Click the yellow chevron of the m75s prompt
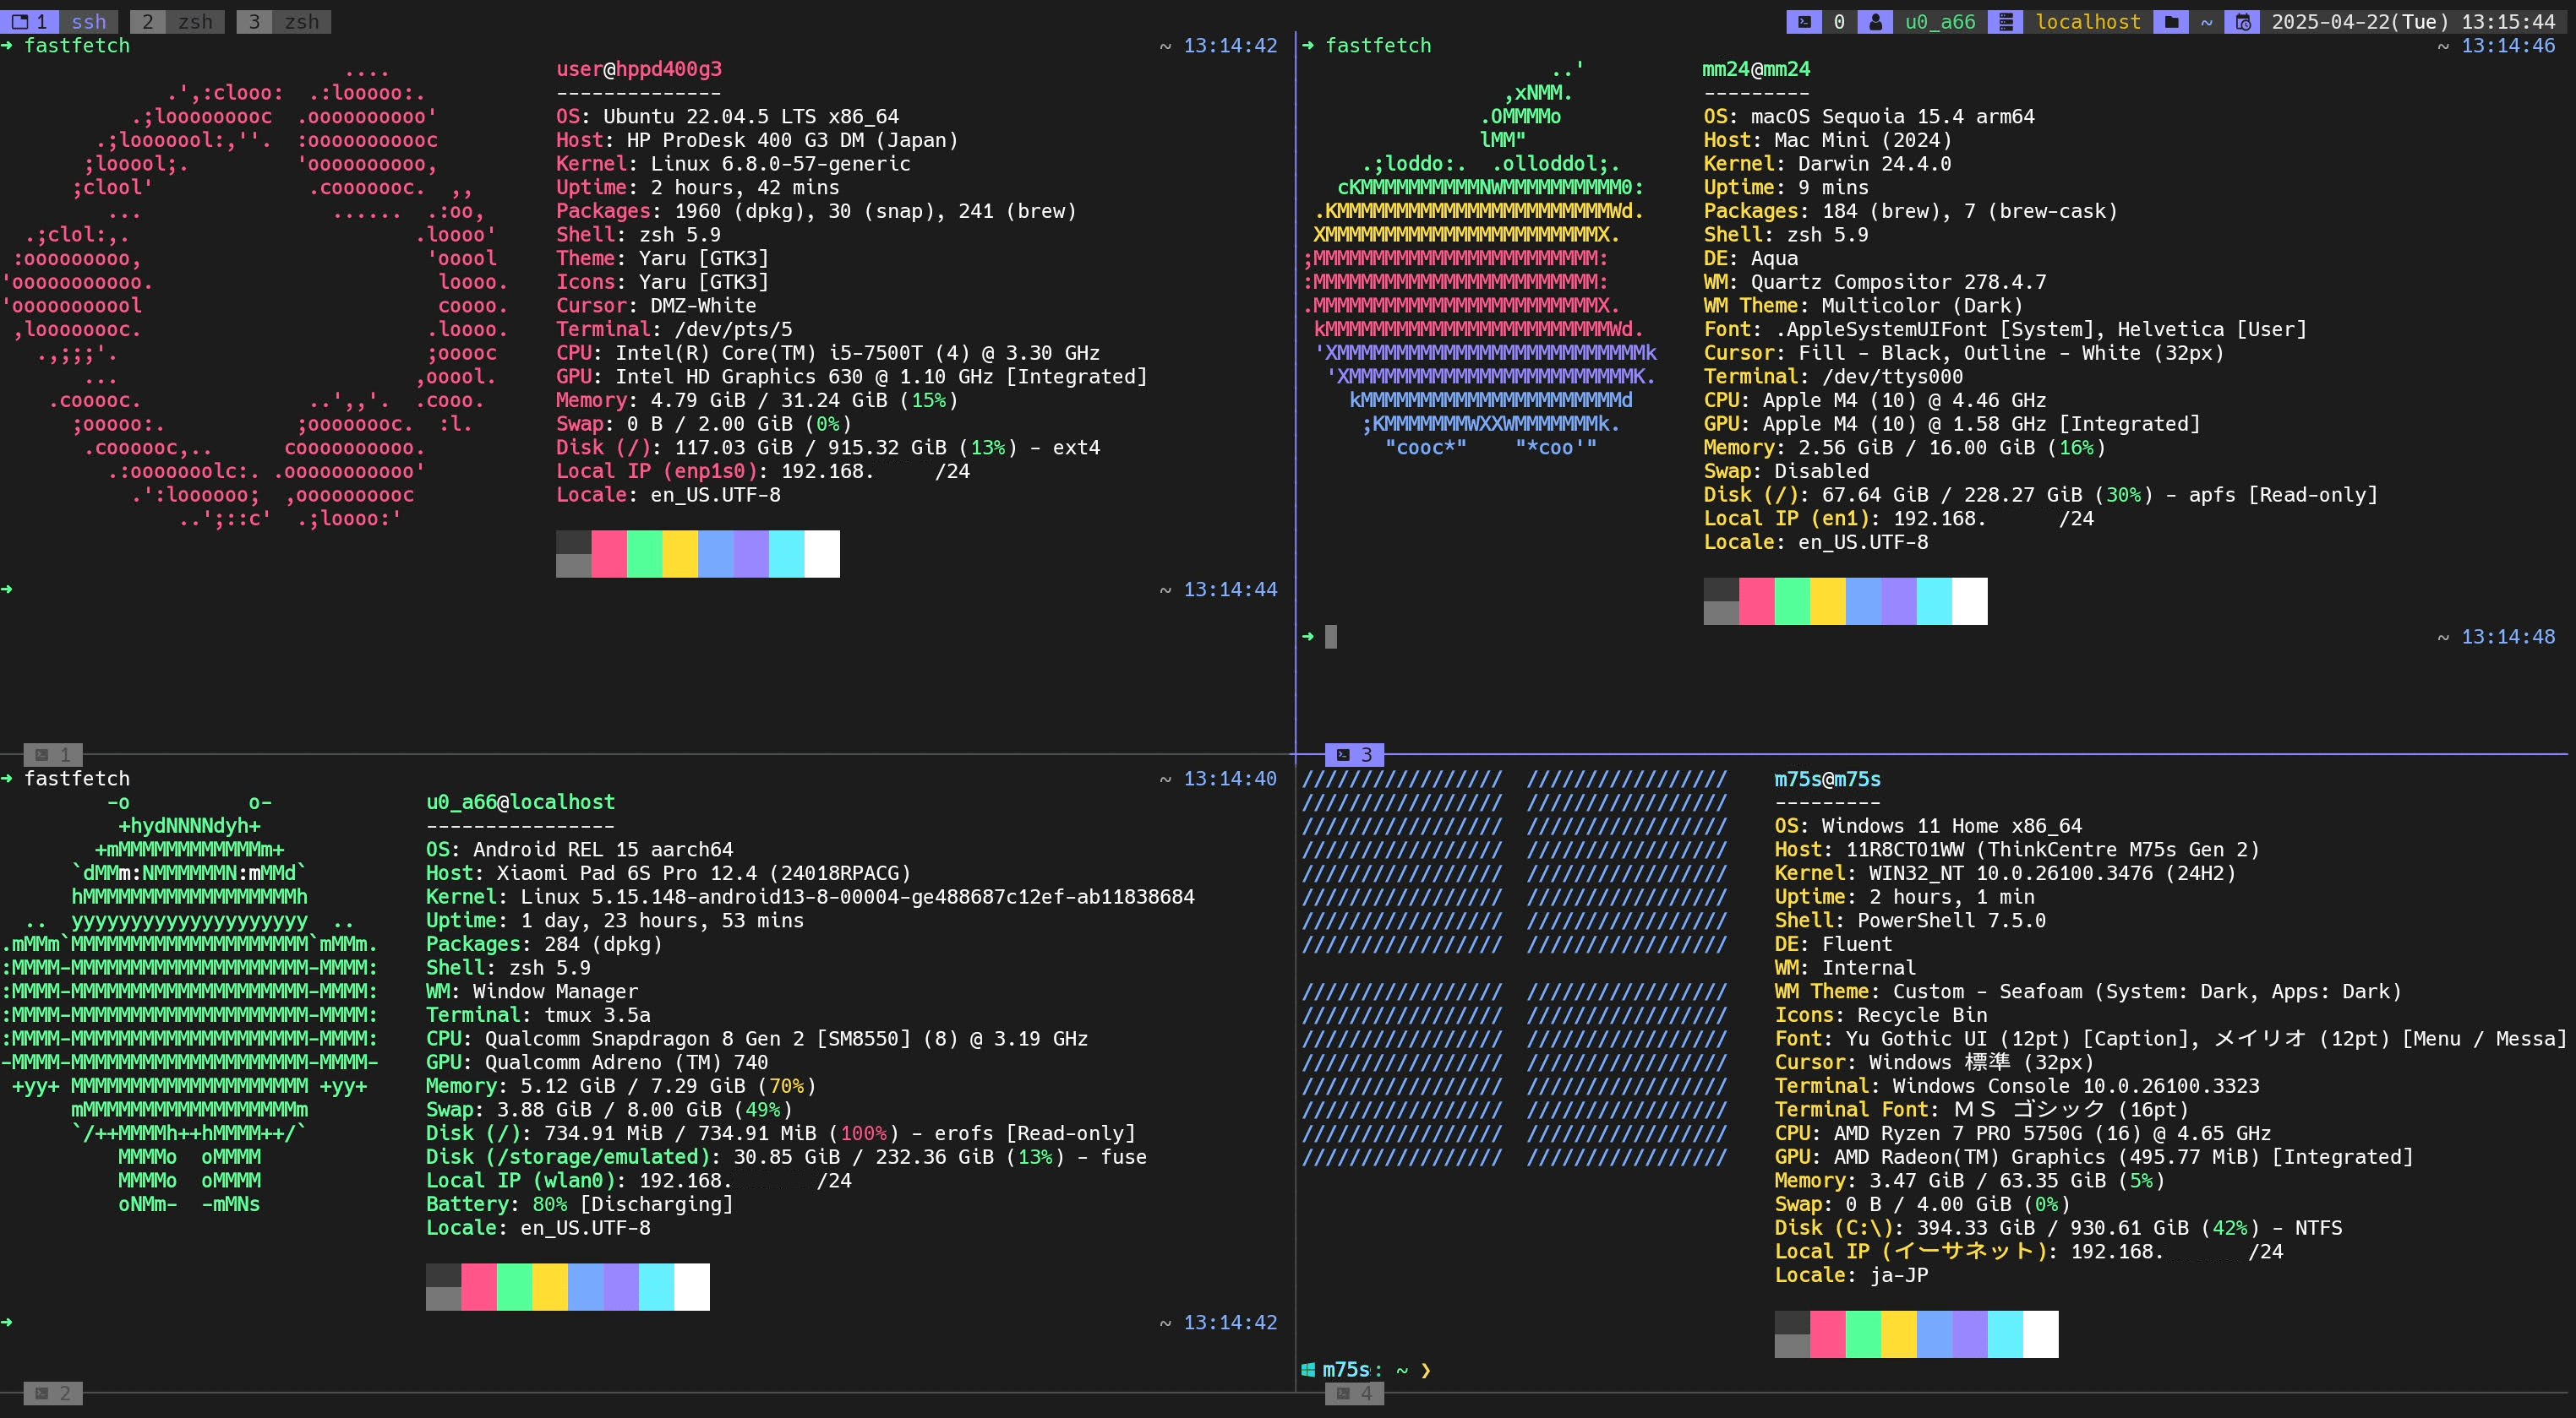This screenshot has width=2576, height=1418. (1425, 1370)
